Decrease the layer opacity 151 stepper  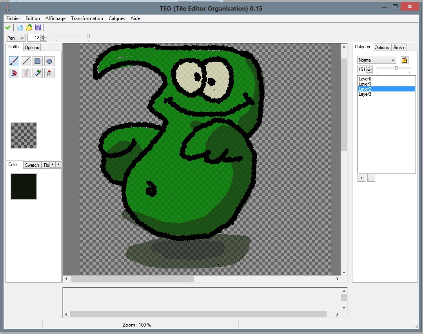(x=369, y=71)
